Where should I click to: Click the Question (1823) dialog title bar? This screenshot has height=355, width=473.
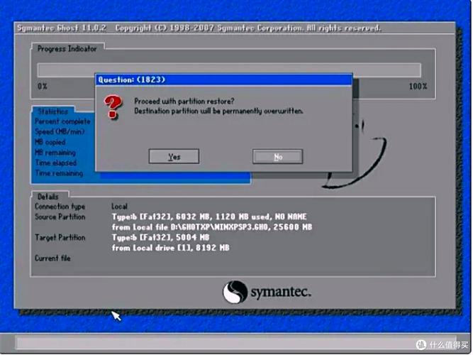point(223,80)
